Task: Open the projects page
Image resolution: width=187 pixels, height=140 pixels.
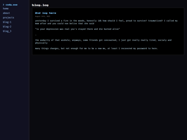Action: click(8, 18)
